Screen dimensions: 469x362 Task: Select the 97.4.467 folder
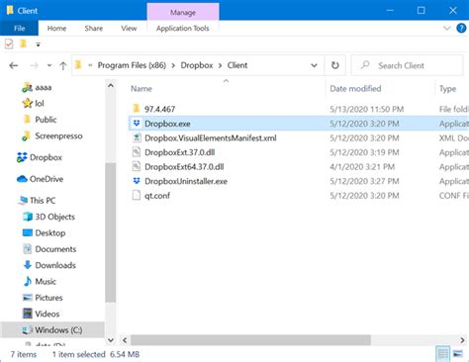point(159,109)
